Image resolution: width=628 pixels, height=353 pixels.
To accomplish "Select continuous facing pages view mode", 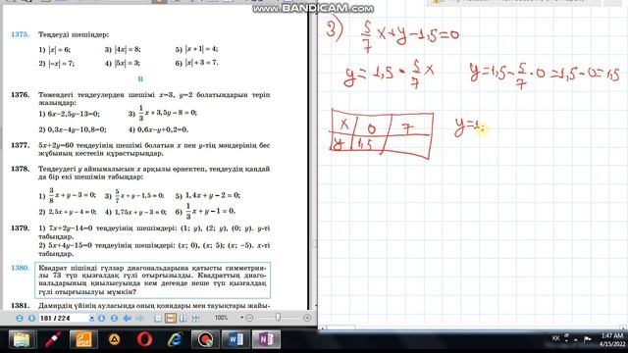I will 195,318.
